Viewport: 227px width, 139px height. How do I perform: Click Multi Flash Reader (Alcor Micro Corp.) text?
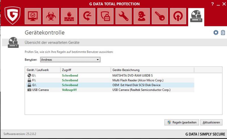(x=138, y=80)
